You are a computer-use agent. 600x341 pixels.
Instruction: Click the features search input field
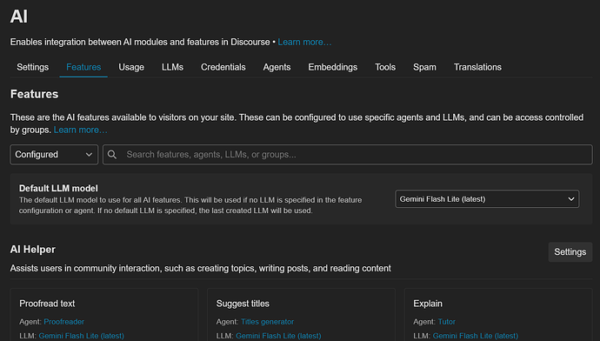(x=348, y=155)
